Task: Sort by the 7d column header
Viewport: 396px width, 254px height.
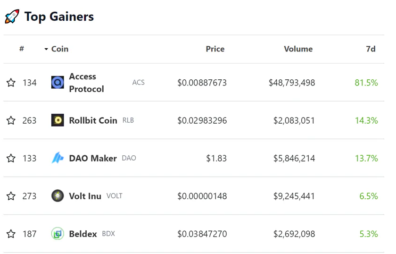Action: pos(371,49)
